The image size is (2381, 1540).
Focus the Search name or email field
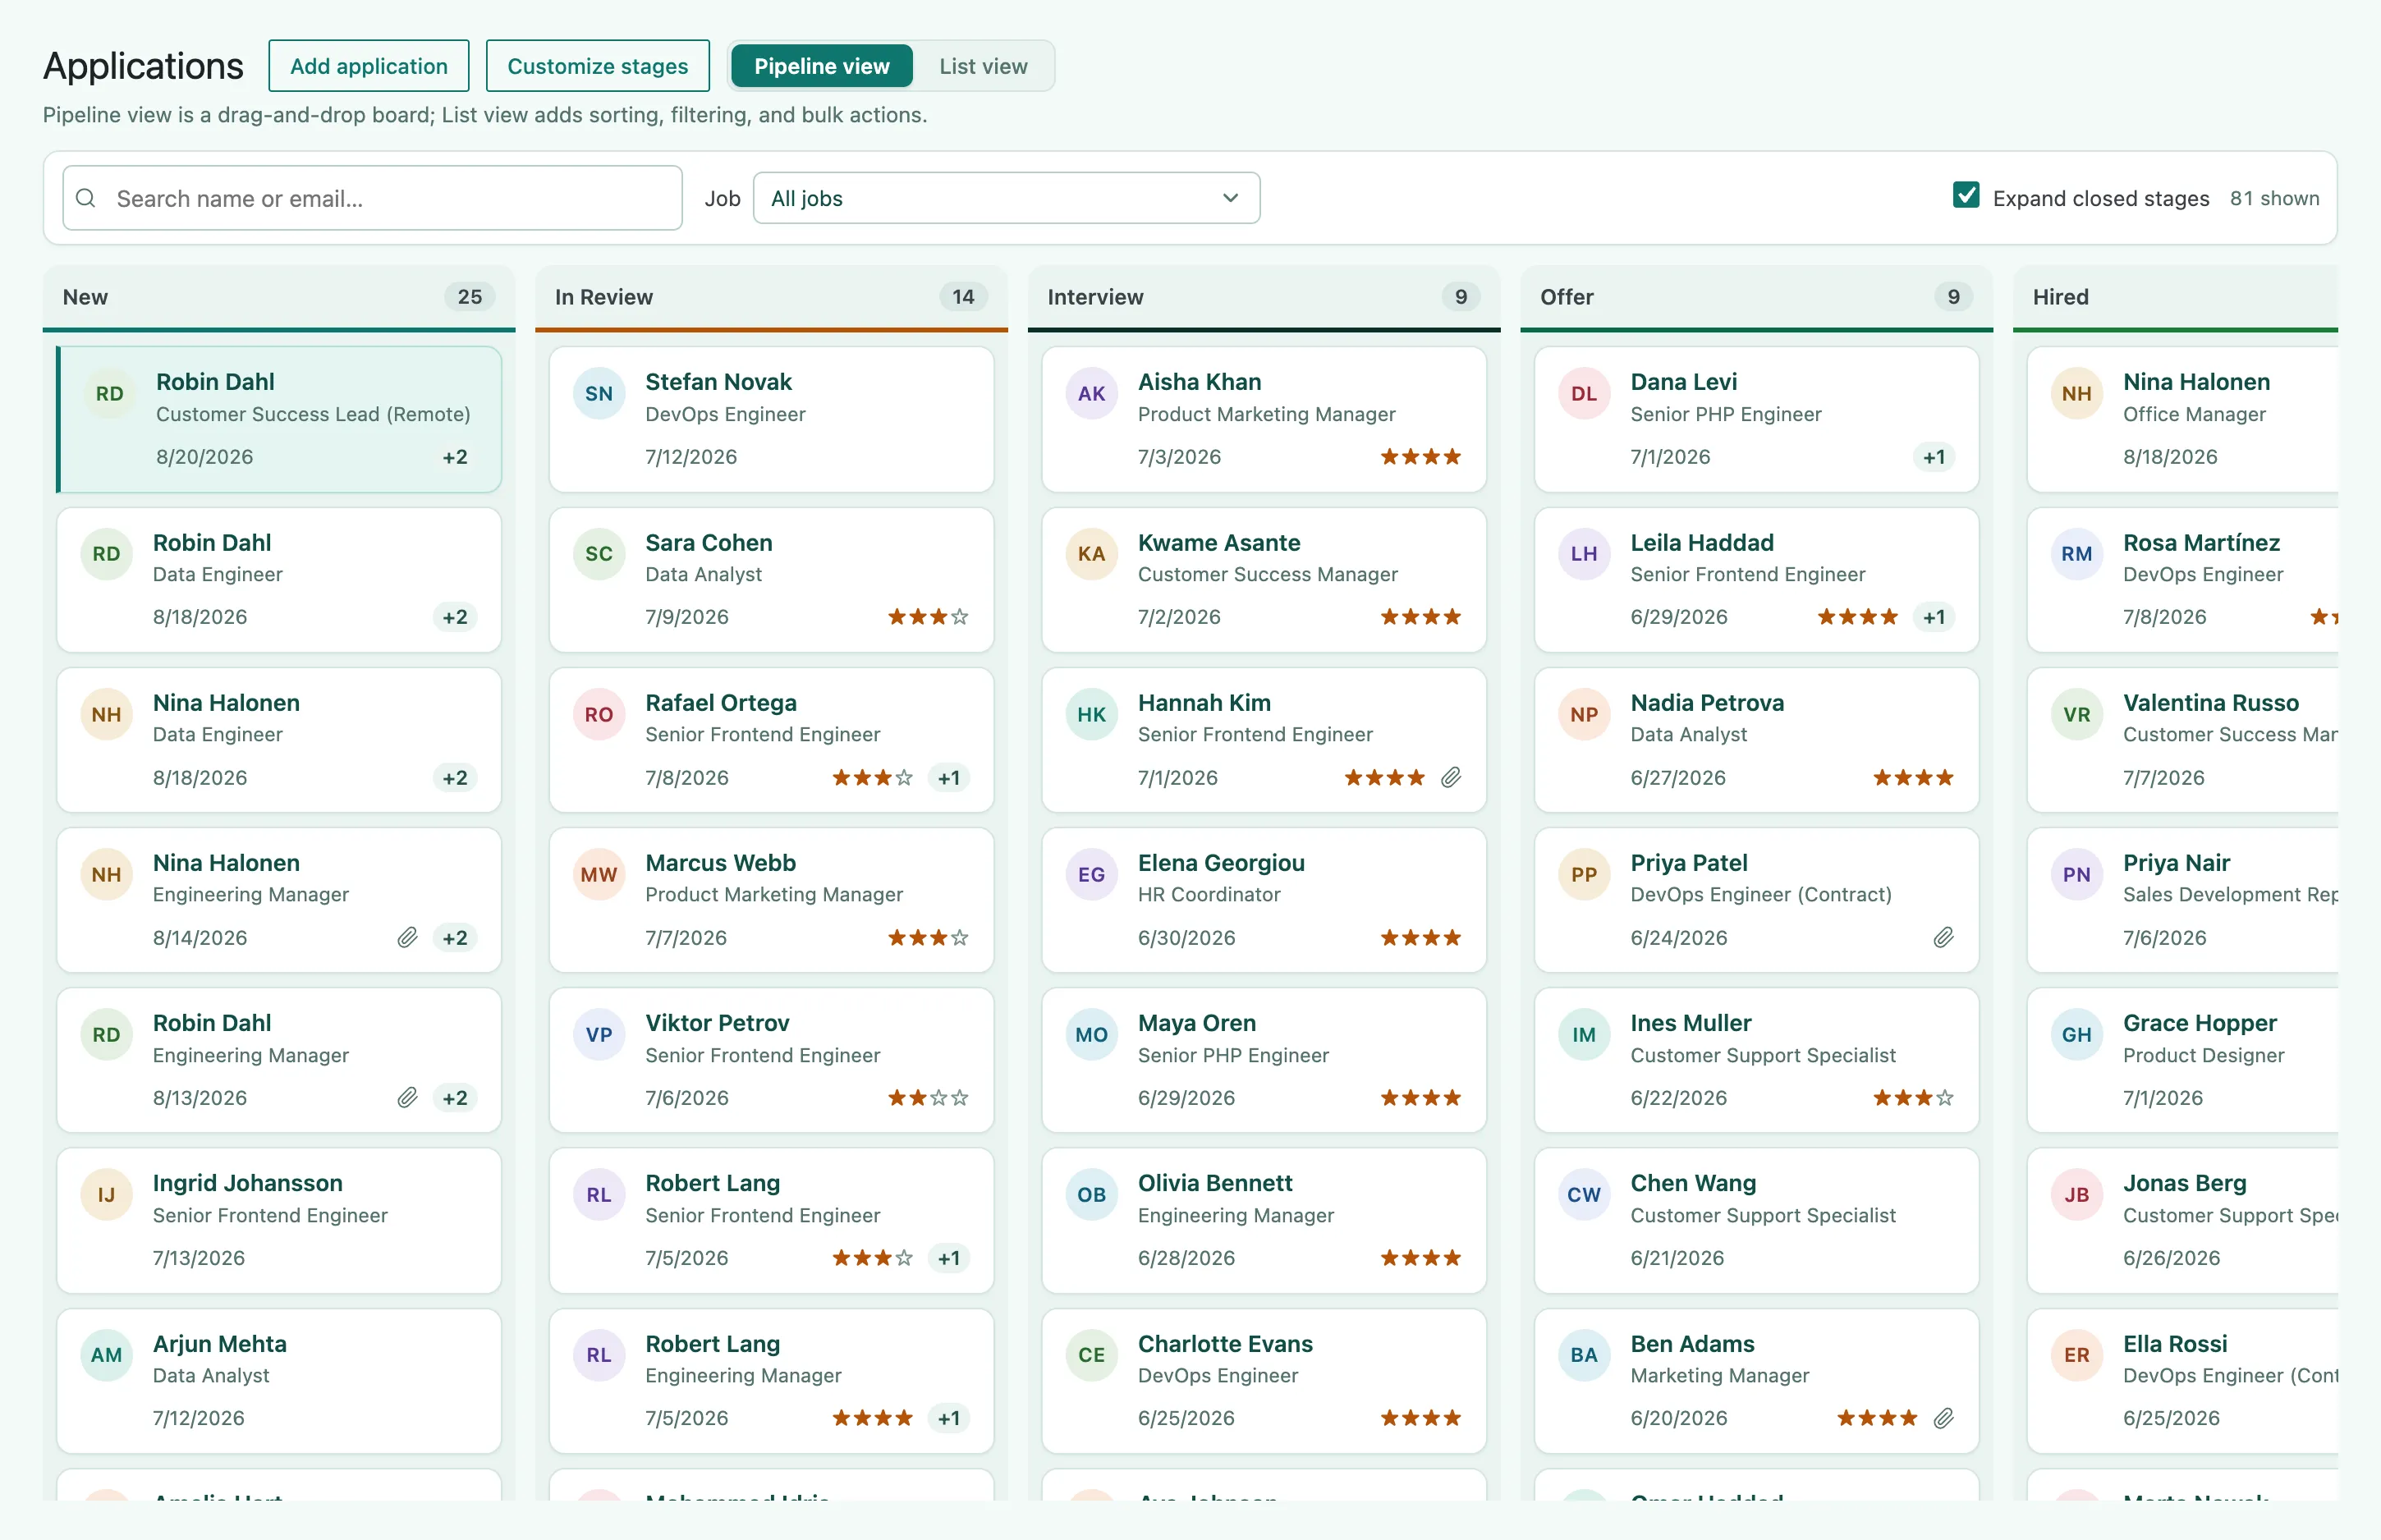372,198
